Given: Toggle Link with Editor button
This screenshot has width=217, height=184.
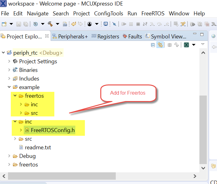Looking at the screenshot, I should (160, 45).
